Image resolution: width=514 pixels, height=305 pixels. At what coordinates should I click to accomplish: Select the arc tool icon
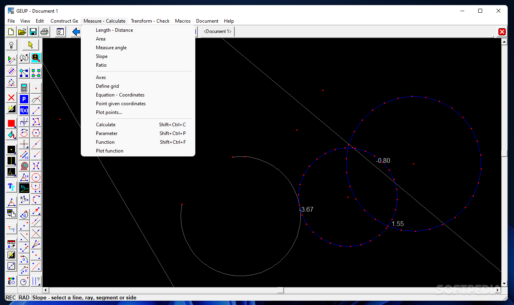[36, 199]
